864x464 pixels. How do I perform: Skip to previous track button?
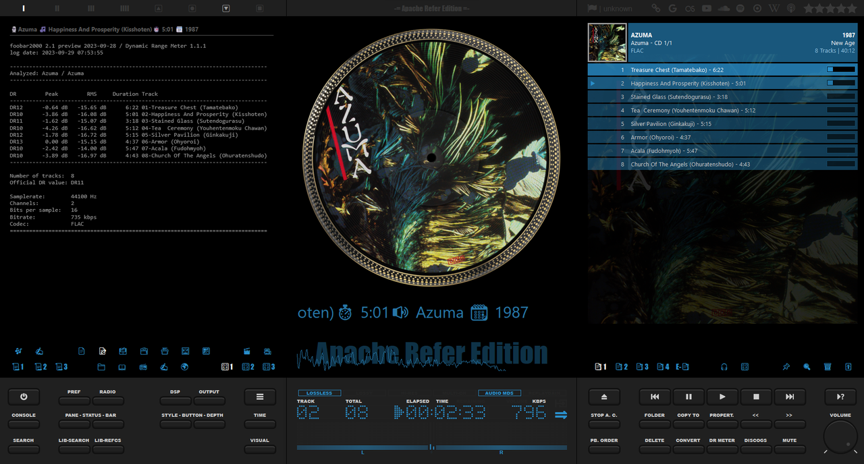[x=655, y=397]
